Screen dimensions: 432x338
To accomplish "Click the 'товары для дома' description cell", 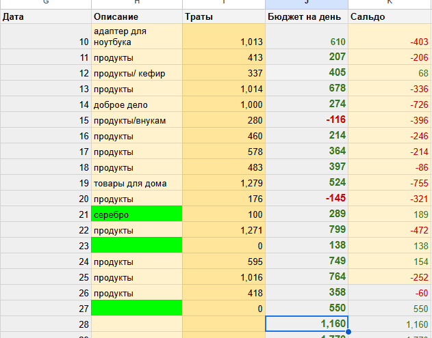I will pyautogui.click(x=137, y=182).
